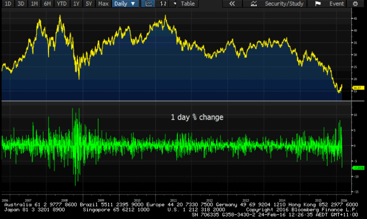Set the range to 1D

pos(8,4)
